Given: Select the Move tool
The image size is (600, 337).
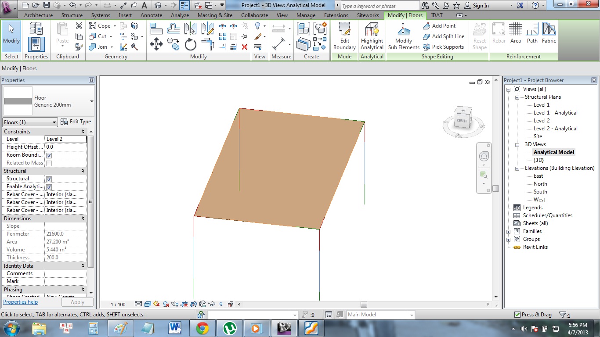Looking at the screenshot, I should click(156, 44).
